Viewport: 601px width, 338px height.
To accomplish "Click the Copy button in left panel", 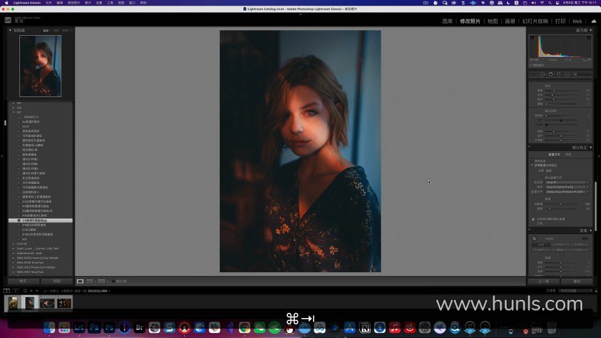I will click(x=23, y=282).
